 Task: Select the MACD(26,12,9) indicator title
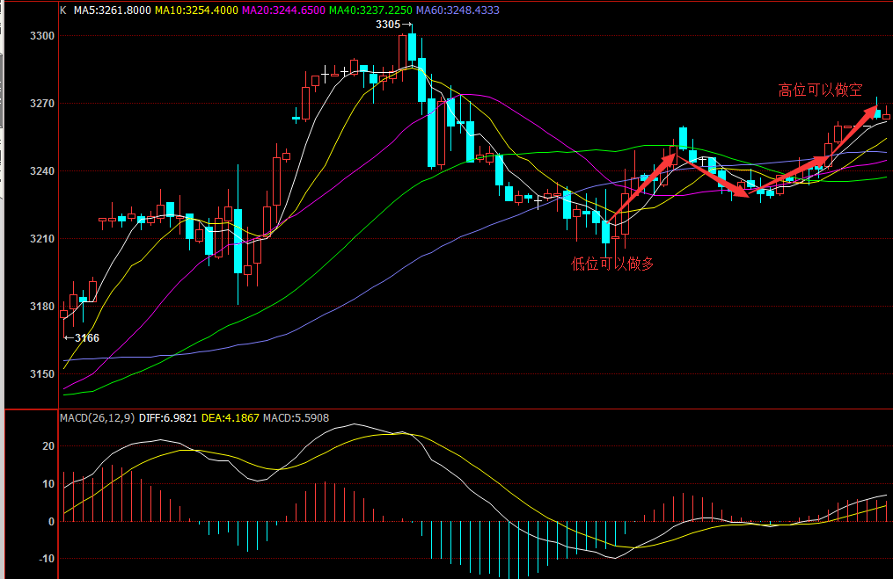98,418
